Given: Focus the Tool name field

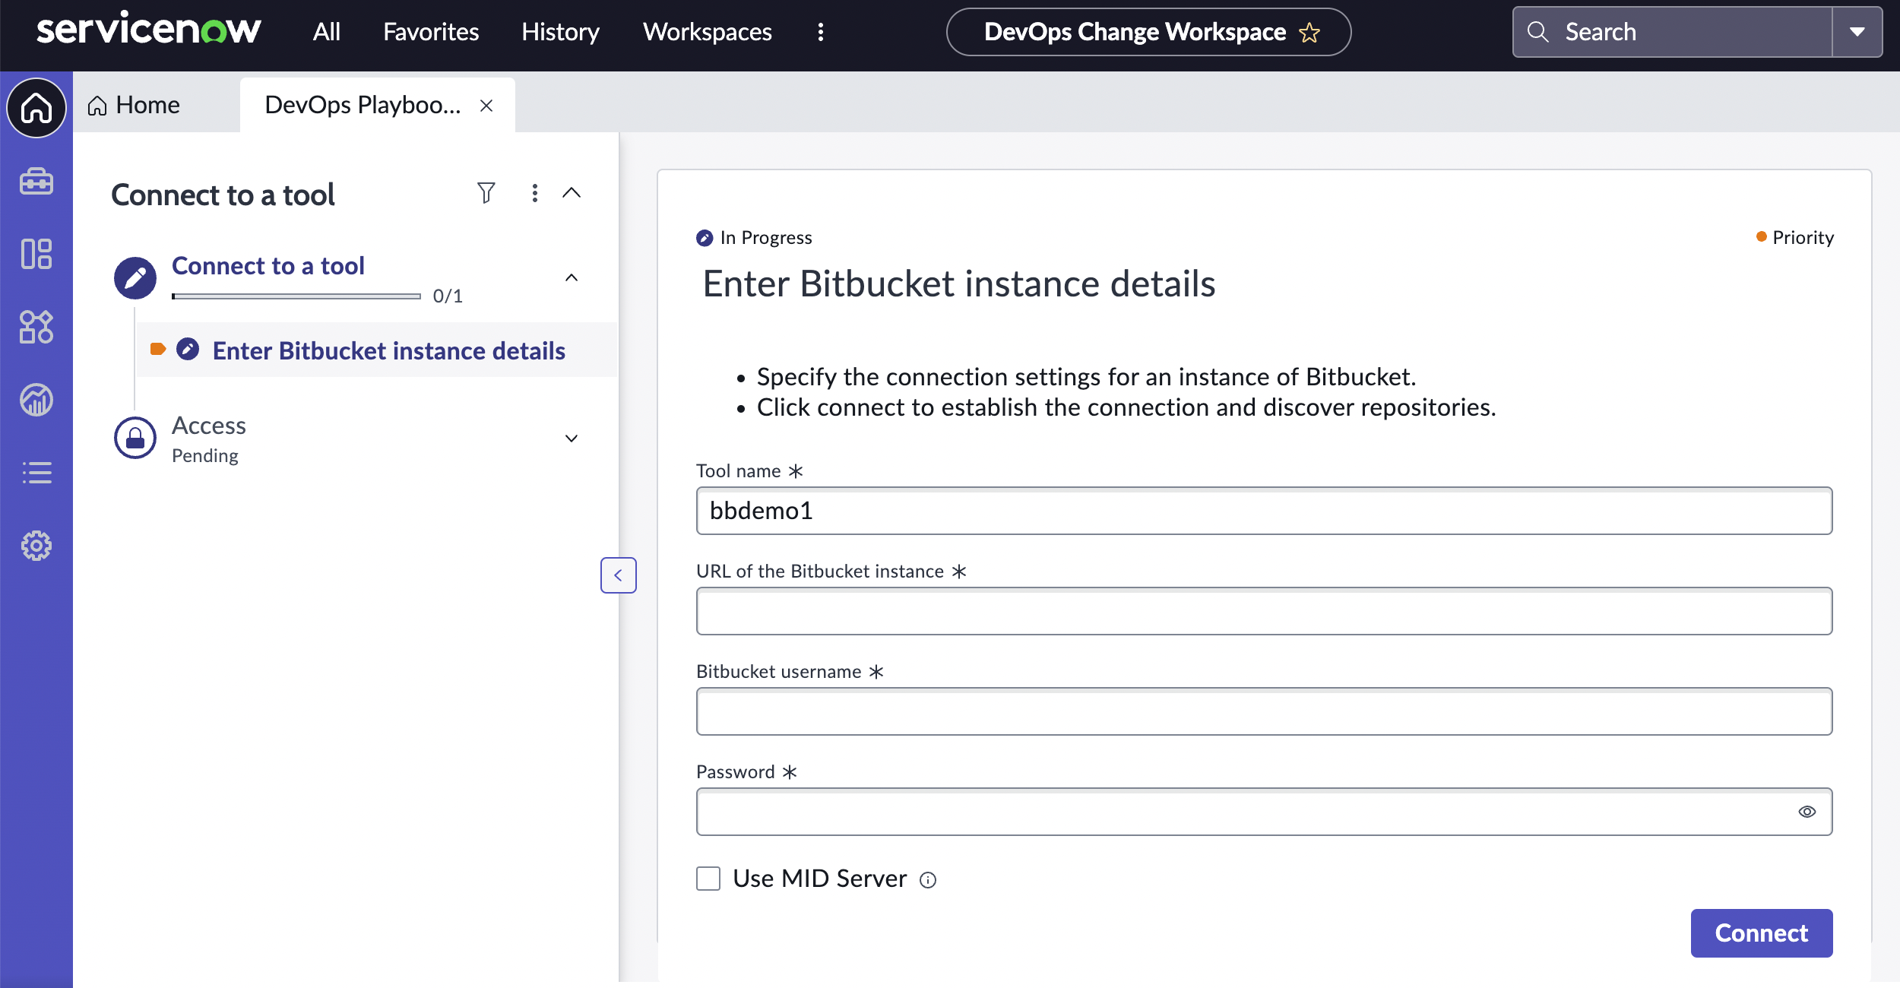Looking at the screenshot, I should click(1264, 511).
